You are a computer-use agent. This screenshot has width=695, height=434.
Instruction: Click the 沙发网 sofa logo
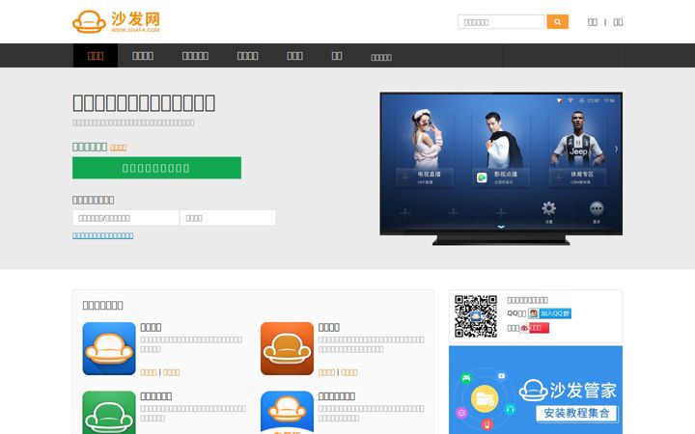[116, 21]
